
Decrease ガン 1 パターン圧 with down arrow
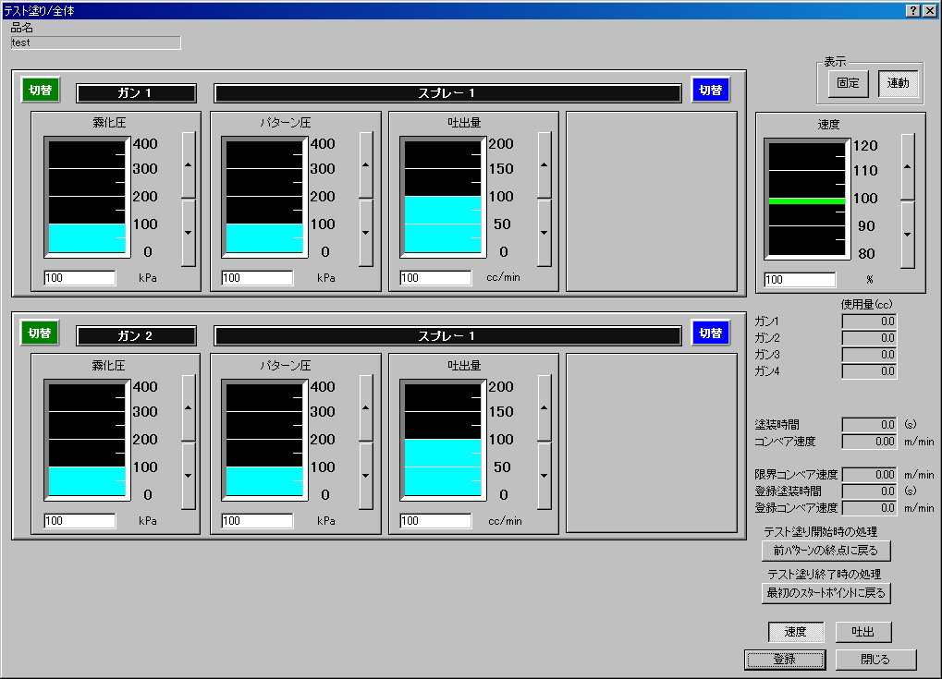coord(366,232)
